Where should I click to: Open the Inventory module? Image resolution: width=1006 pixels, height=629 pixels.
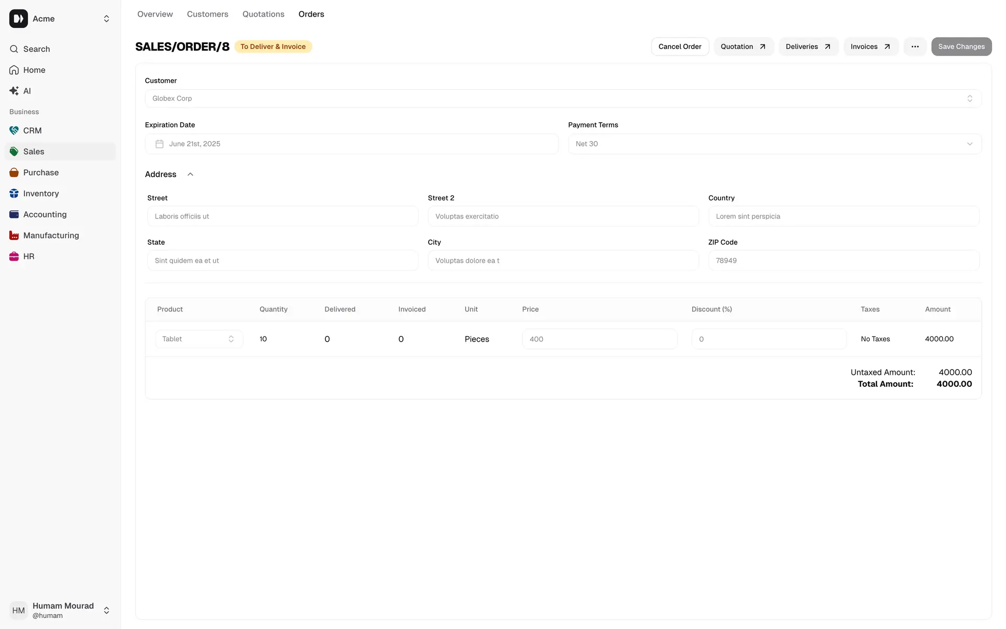41,193
